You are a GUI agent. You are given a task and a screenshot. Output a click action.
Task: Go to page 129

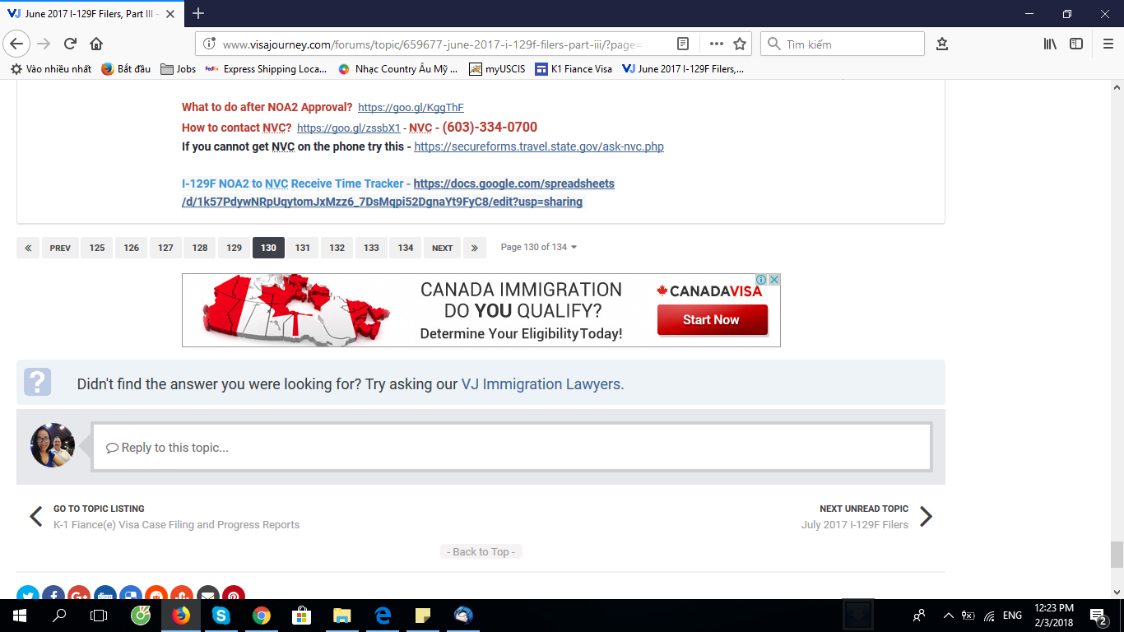pyautogui.click(x=235, y=248)
